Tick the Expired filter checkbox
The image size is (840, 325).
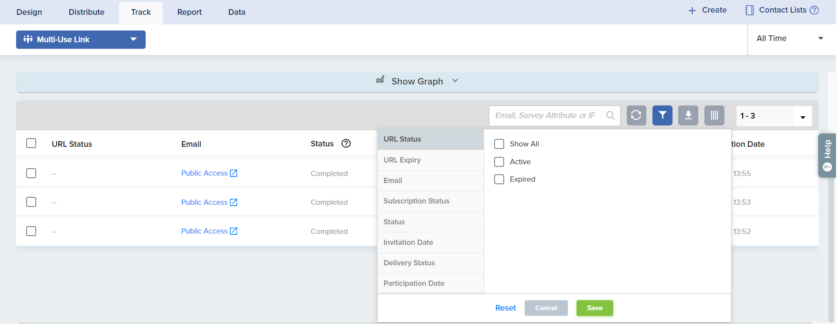coord(499,179)
